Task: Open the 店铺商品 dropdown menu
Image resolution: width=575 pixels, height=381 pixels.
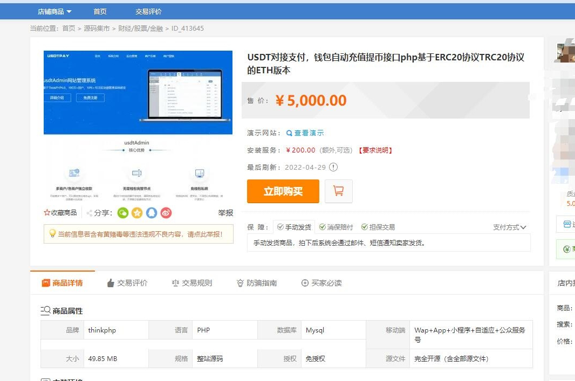Action: (x=54, y=12)
